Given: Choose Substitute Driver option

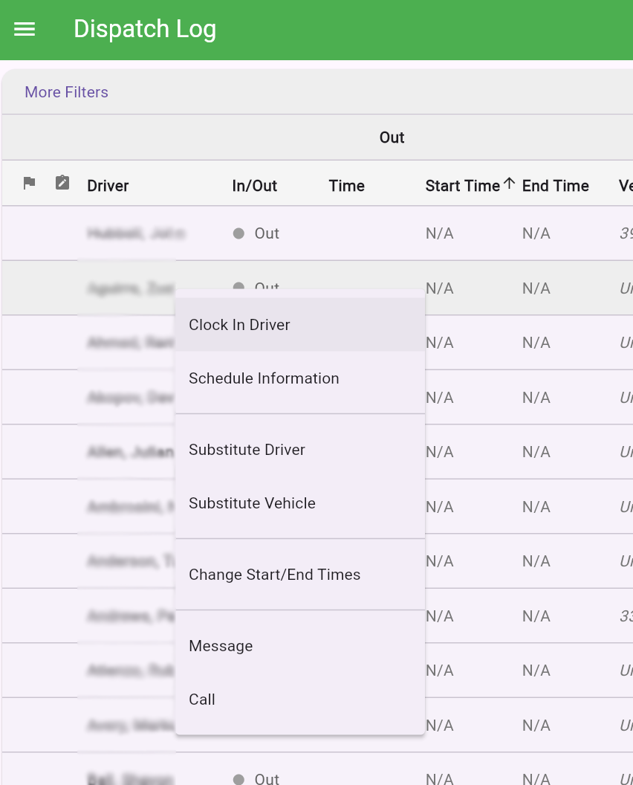Looking at the screenshot, I should point(247,450).
